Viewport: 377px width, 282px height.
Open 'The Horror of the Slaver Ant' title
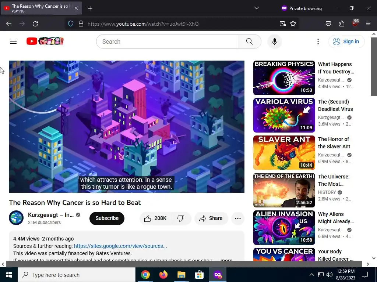pyautogui.click(x=334, y=143)
